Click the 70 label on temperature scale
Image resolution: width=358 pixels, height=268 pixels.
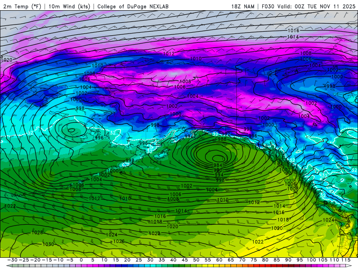242,260
